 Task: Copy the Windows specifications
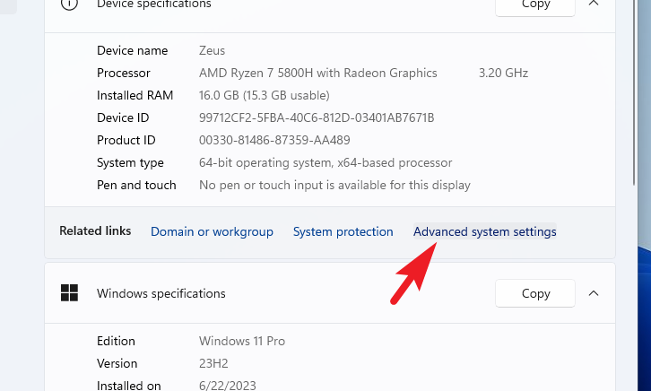(x=535, y=293)
